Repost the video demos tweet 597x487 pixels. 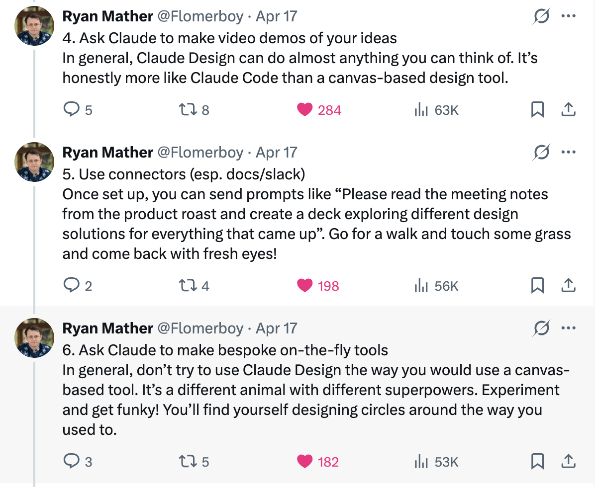187,110
